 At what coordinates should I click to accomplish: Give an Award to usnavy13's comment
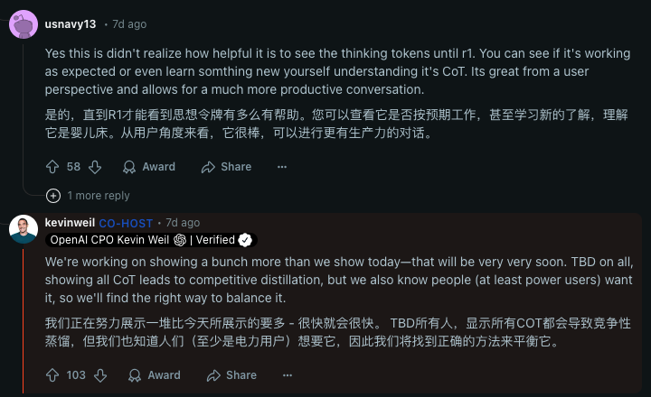149,167
